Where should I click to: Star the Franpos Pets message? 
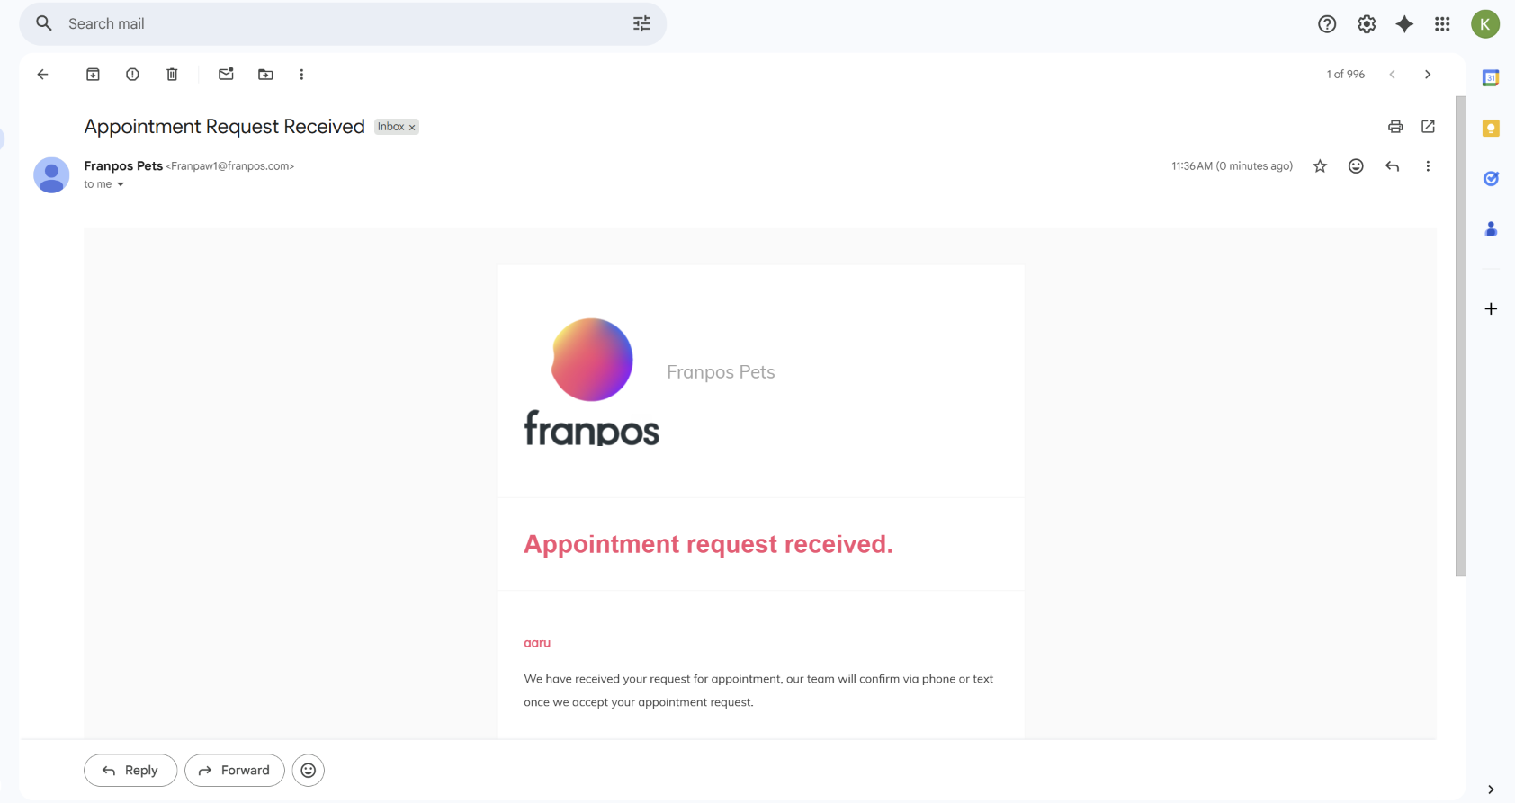(x=1320, y=166)
